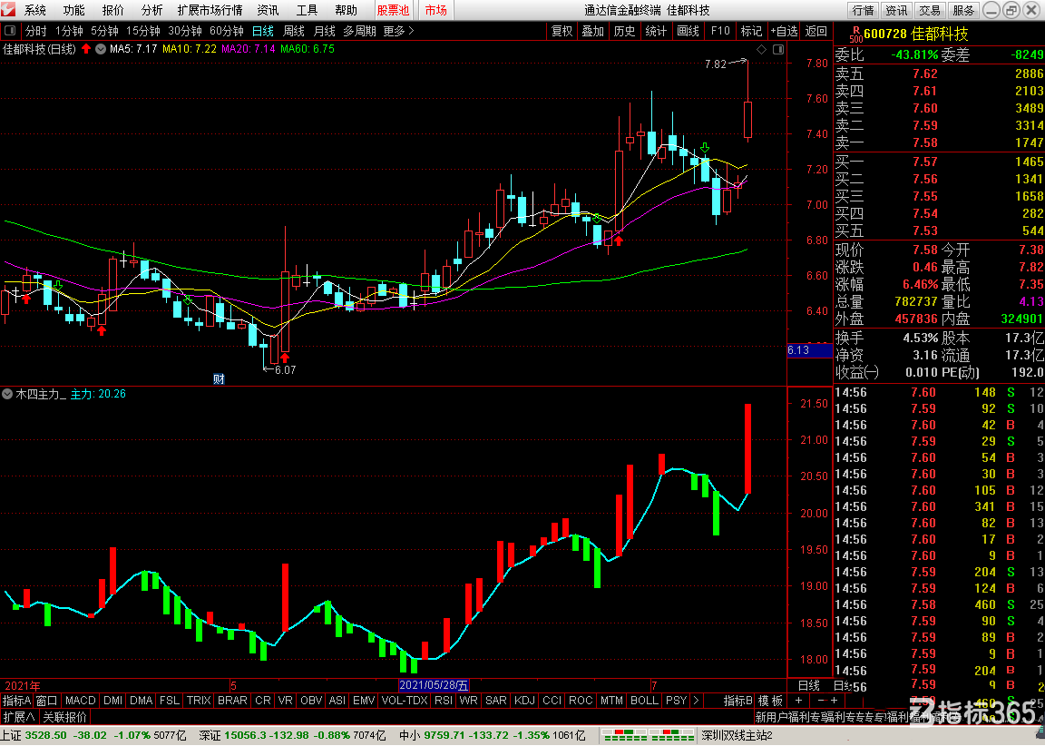Click the 交易 button in the title bar
The height and width of the screenshot is (746, 1045).
[930, 10]
